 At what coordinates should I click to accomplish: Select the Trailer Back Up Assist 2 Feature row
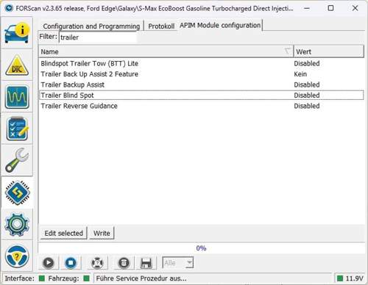[x=201, y=74]
